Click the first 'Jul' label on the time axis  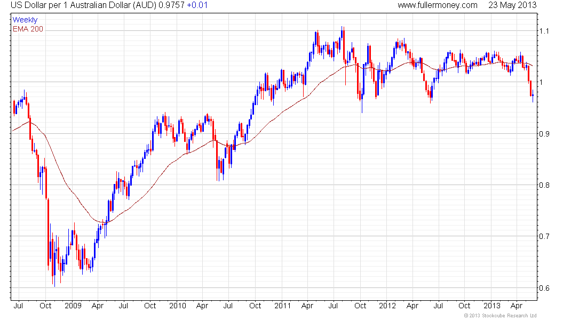click(18, 306)
